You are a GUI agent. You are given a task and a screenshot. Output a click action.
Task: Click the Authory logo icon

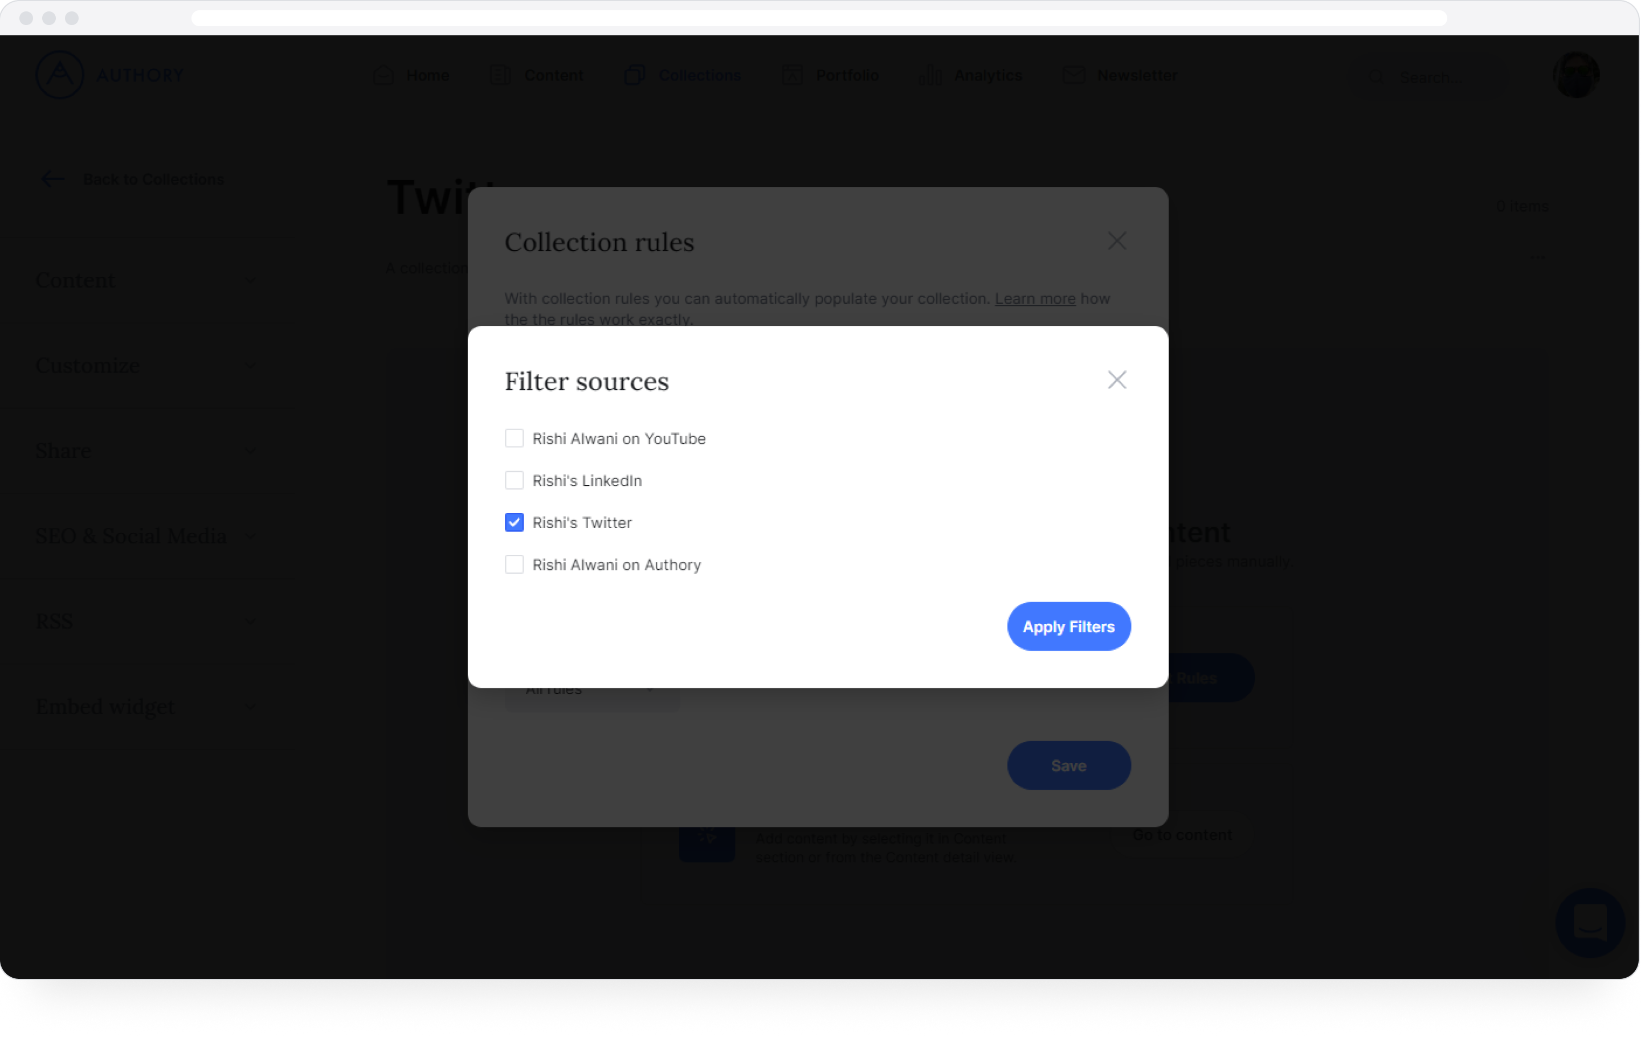click(x=60, y=75)
